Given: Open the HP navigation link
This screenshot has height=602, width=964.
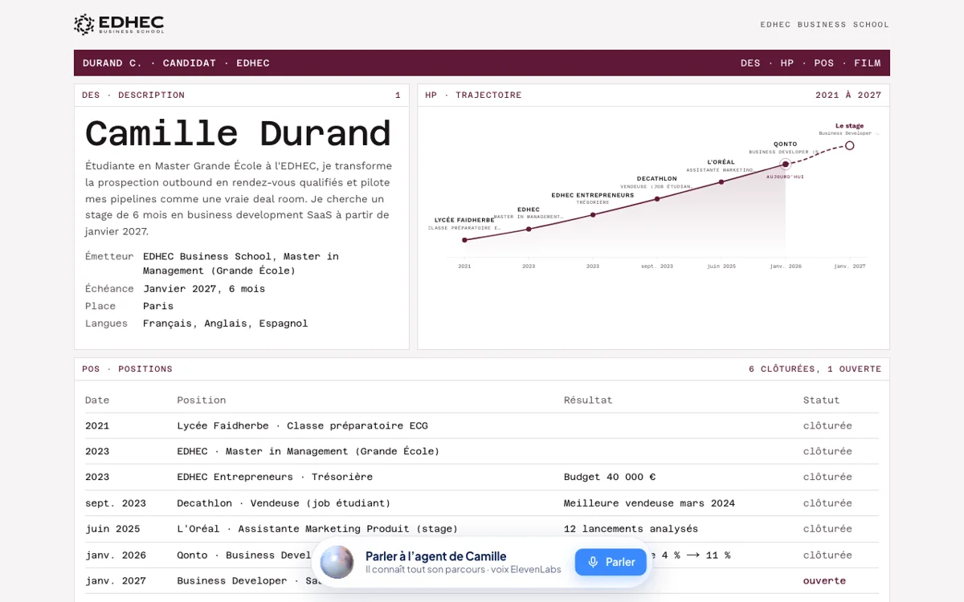Looking at the screenshot, I should [x=787, y=63].
